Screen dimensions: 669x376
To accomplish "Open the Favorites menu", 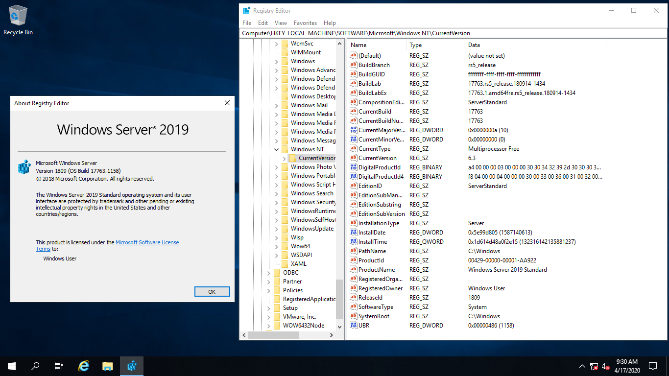I will click(x=305, y=23).
